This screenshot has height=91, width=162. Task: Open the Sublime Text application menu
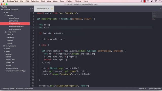click(12, 1)
